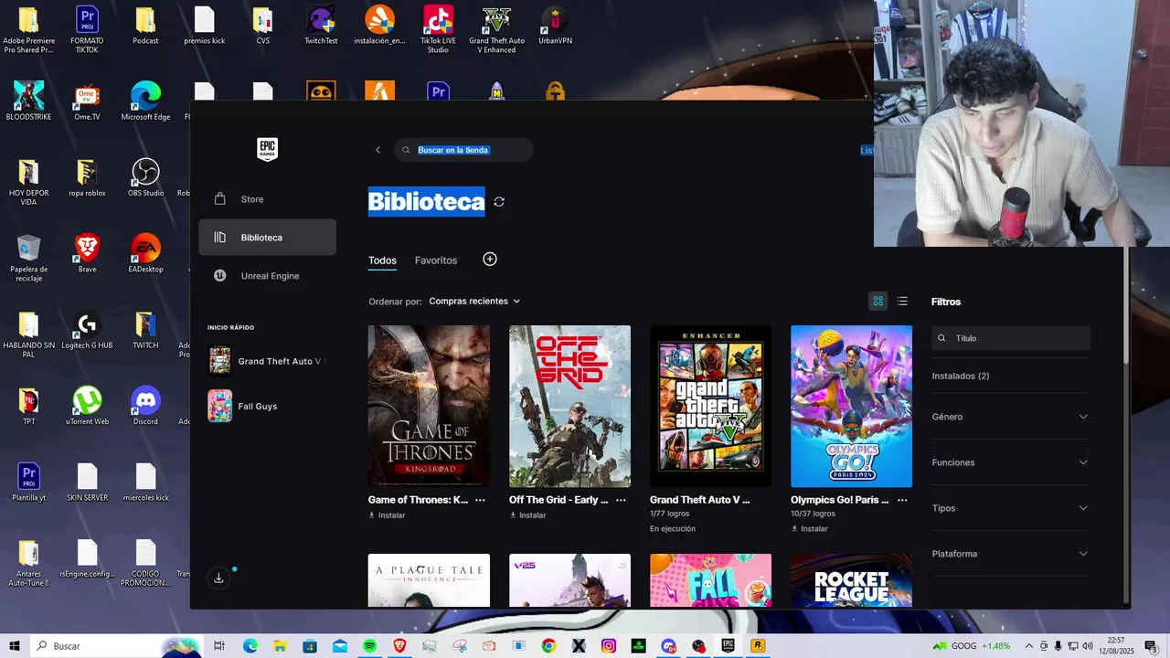
Task: Open Mail app from the taskbar
Action: coord(340,646)
